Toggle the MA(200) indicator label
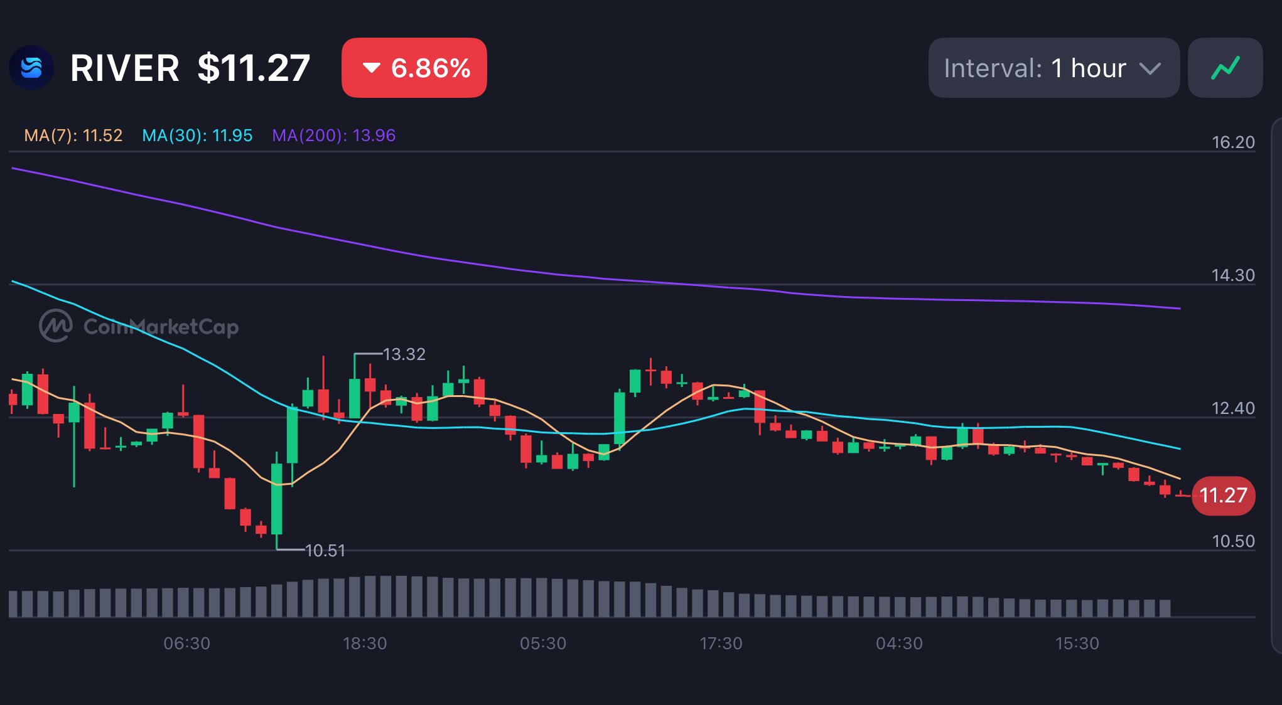The width and height of the screenshot is (1282, 705). click(333, 135)
